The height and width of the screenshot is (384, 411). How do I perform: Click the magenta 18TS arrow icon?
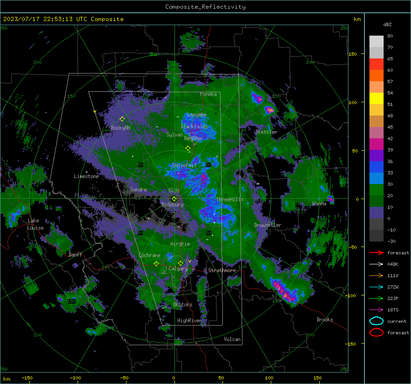pyautogui.click(x=376, y=310)
